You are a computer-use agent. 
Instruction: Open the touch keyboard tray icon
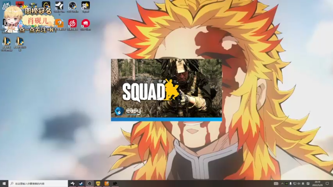click(276, 184)
